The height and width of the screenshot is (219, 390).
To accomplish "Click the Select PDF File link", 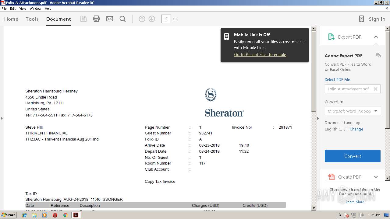I will 337,79.
